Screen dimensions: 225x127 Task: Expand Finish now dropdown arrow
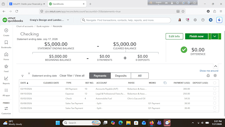[214, 36]
